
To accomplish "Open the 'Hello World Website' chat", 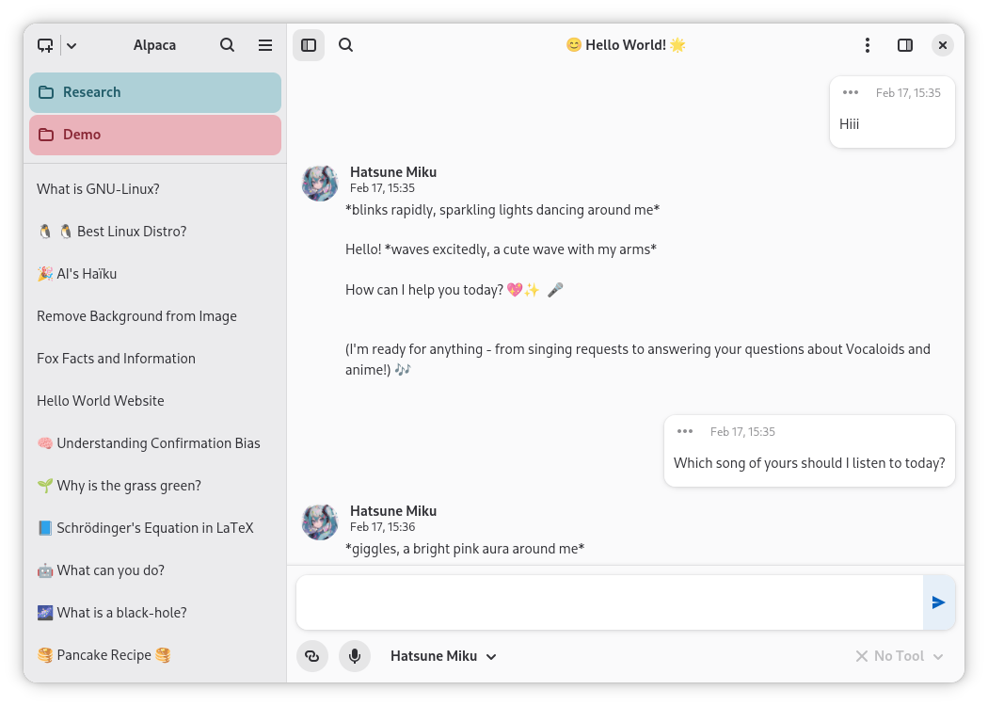I will 155,401.
